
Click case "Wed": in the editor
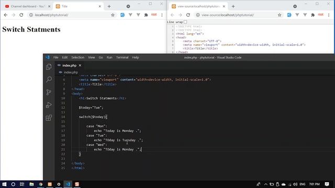[x=96, y=145]
